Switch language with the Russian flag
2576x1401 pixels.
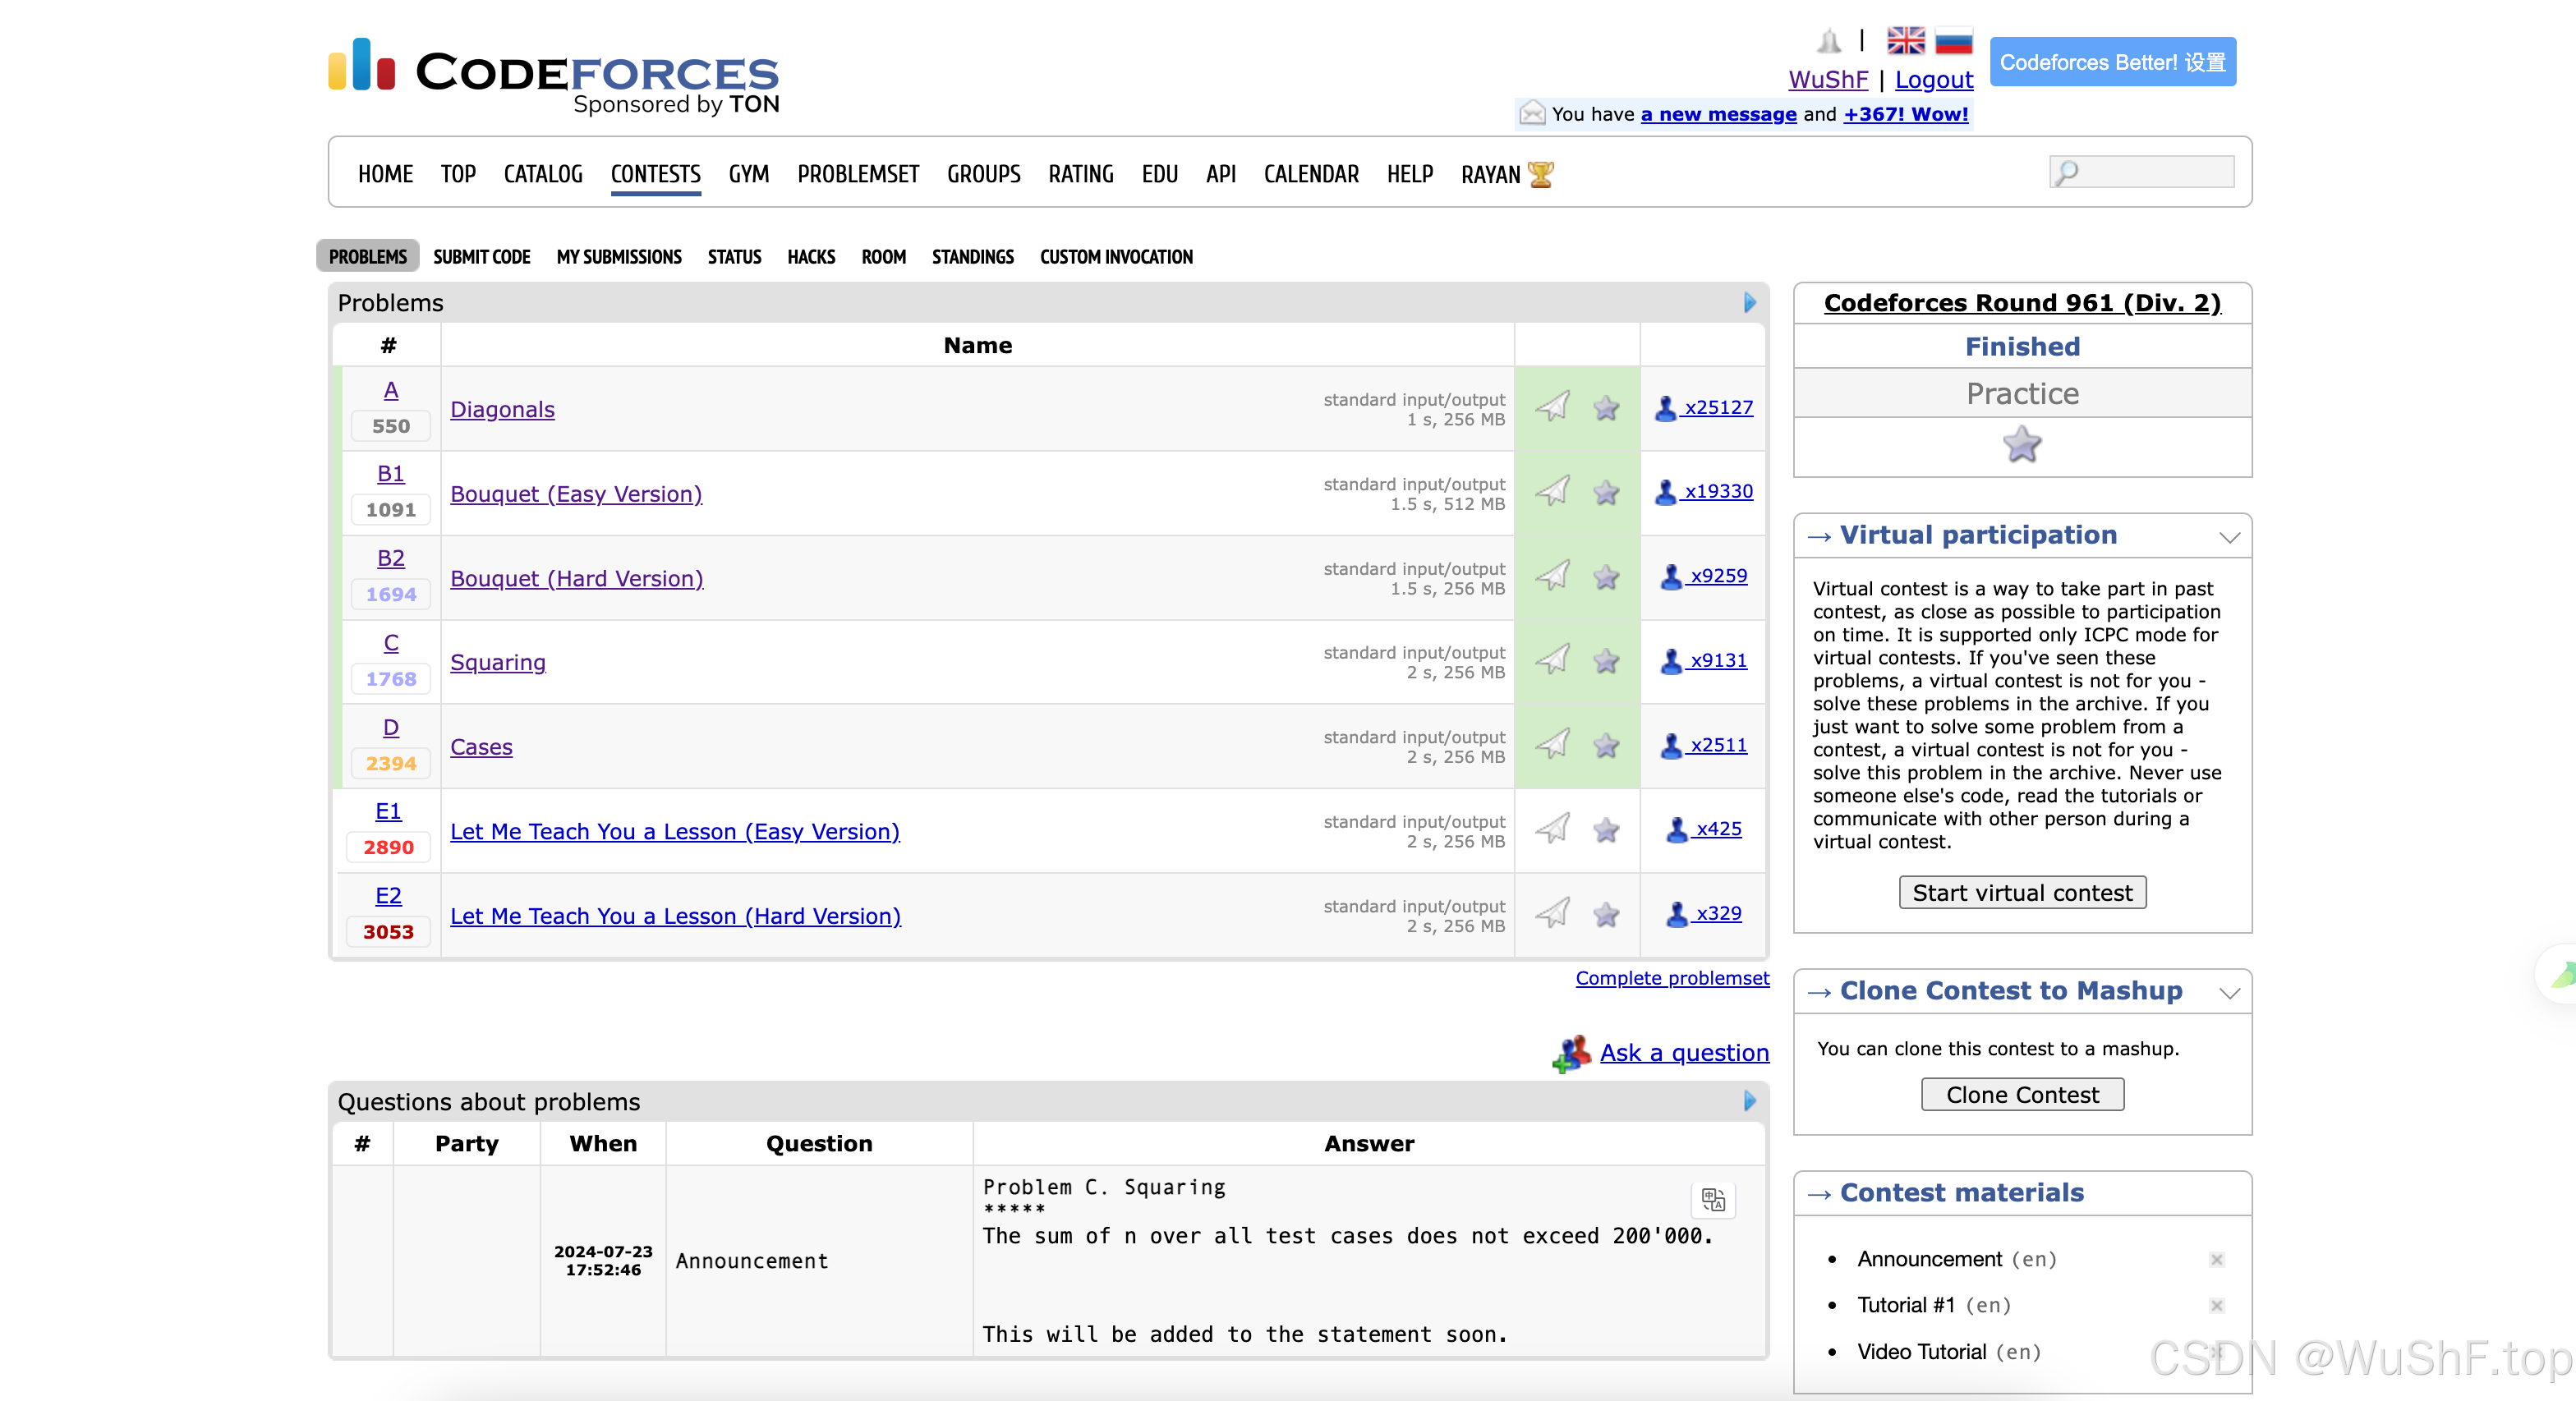coord(1953,40)
